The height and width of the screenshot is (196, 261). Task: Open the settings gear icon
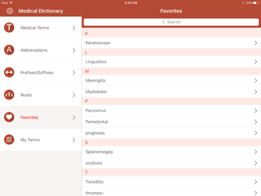(x=10, y=11)
